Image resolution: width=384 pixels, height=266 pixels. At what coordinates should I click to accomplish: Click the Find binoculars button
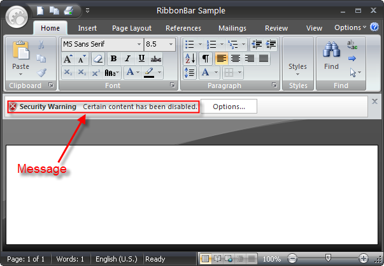click(x=331, y=55)
